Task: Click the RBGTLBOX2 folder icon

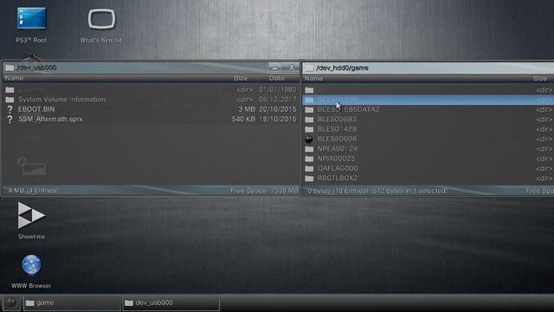Action: pyautogui.click(x=309, y=179)
